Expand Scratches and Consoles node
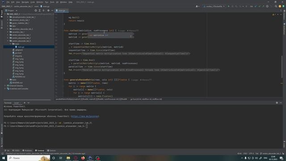This screenshot has height=161, width=286. pos(5,89)
